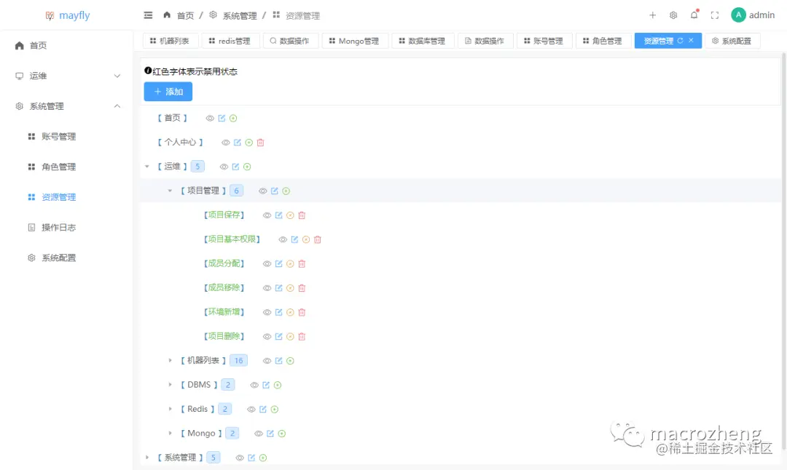787x470 pixels.
Task: Edit the 项目管理 resource
Action: (x=274, y=191)
